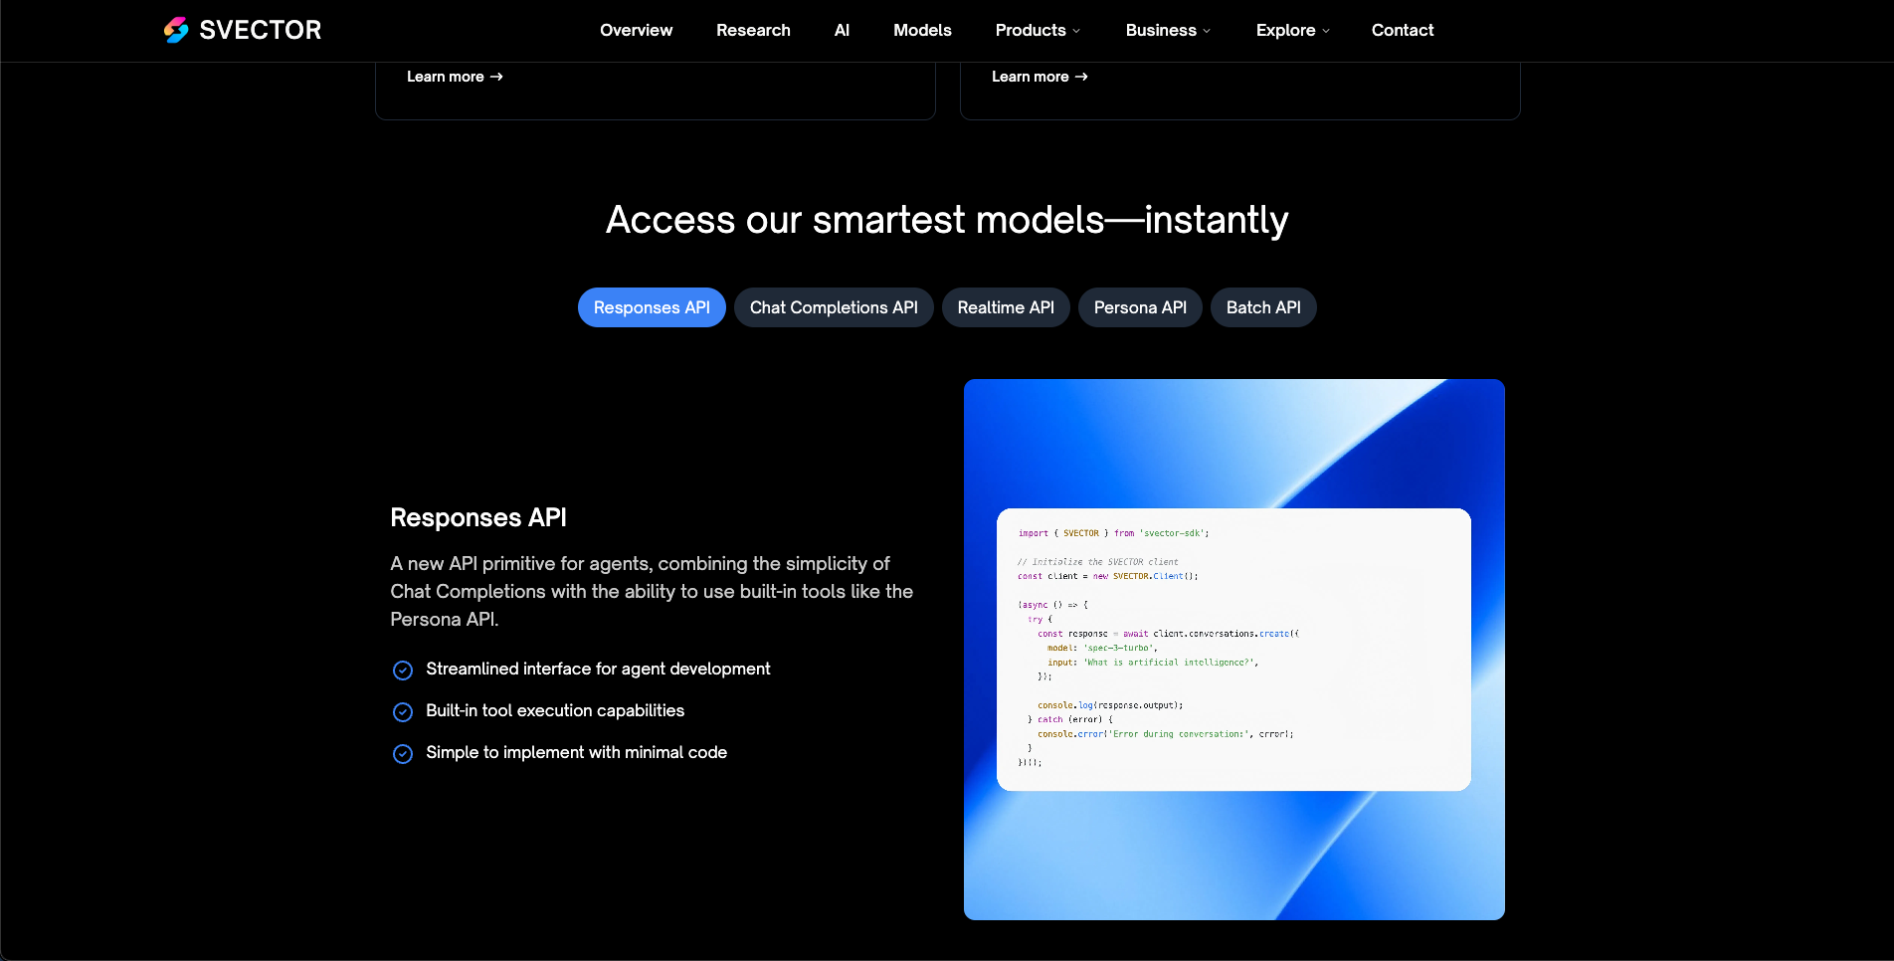The height and width of the screenshot is (961, 1894).
Task: Go to the Research page
Action: click(x=753, y=30)
